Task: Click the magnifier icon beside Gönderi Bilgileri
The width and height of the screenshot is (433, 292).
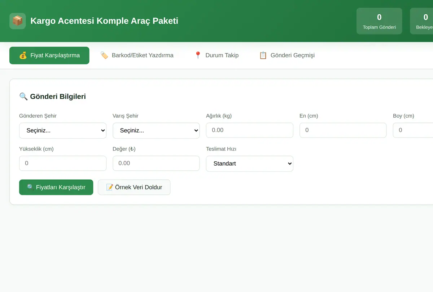Action: tap(23, 96)
